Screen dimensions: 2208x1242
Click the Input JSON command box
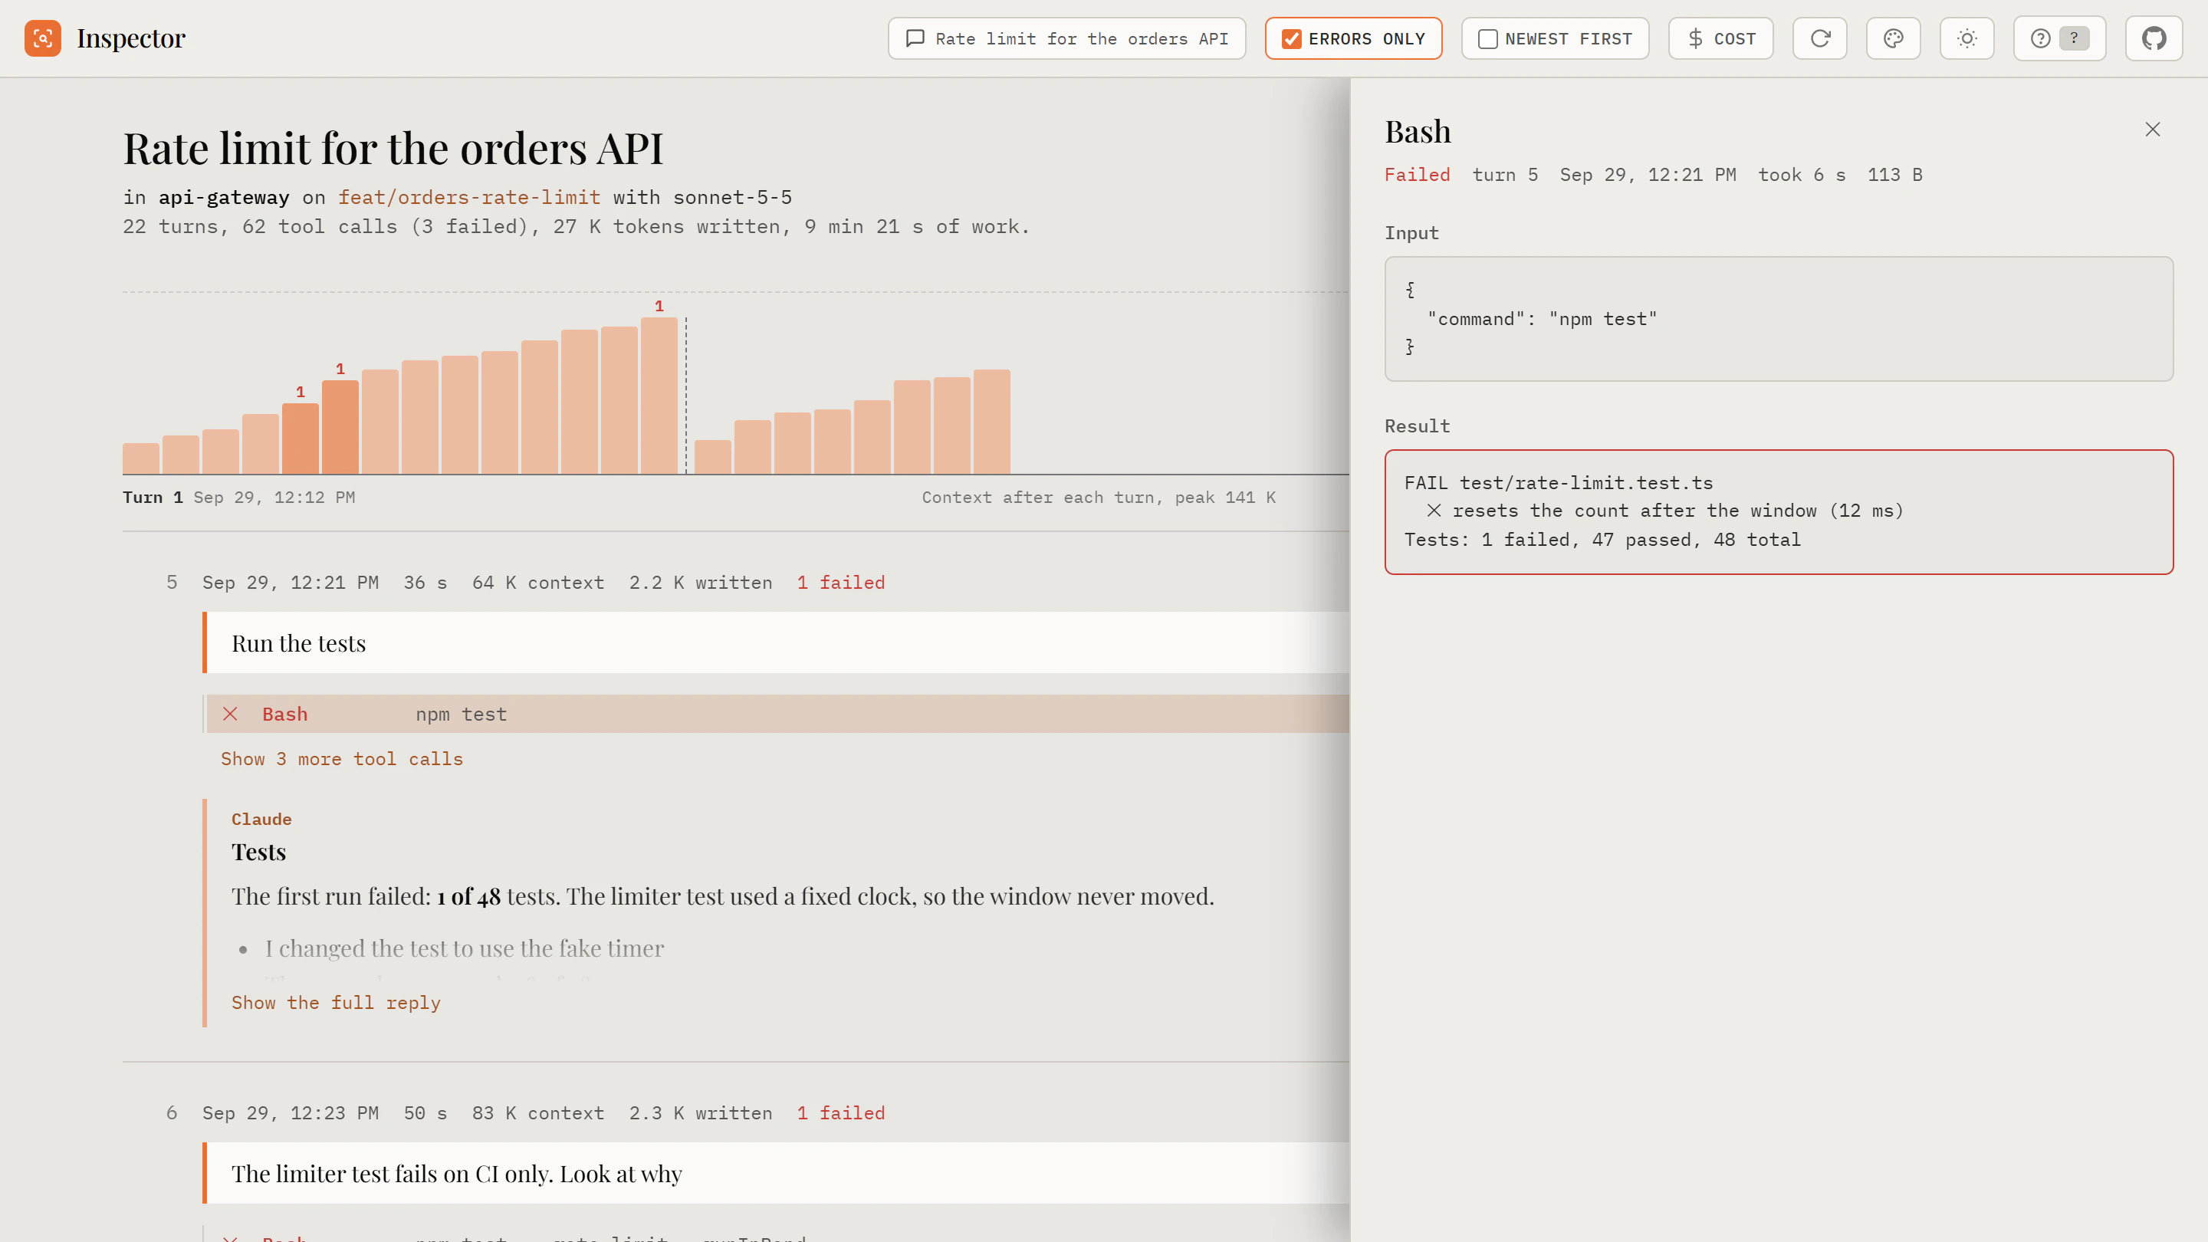[x=1779, y=319]
